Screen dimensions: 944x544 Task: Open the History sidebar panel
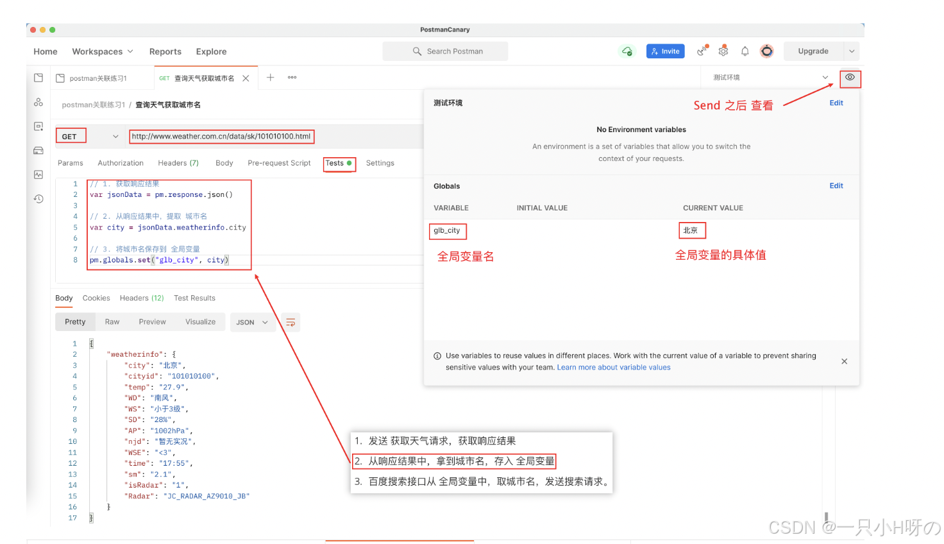[x=38, y=199]
